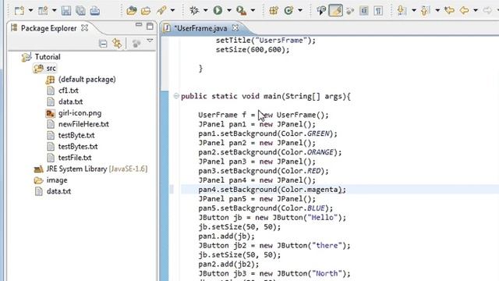The width and height of the screenshot is (499, 281).
Task: Toggle the Word Wrap icon
Action: click(x=350, y=10)
